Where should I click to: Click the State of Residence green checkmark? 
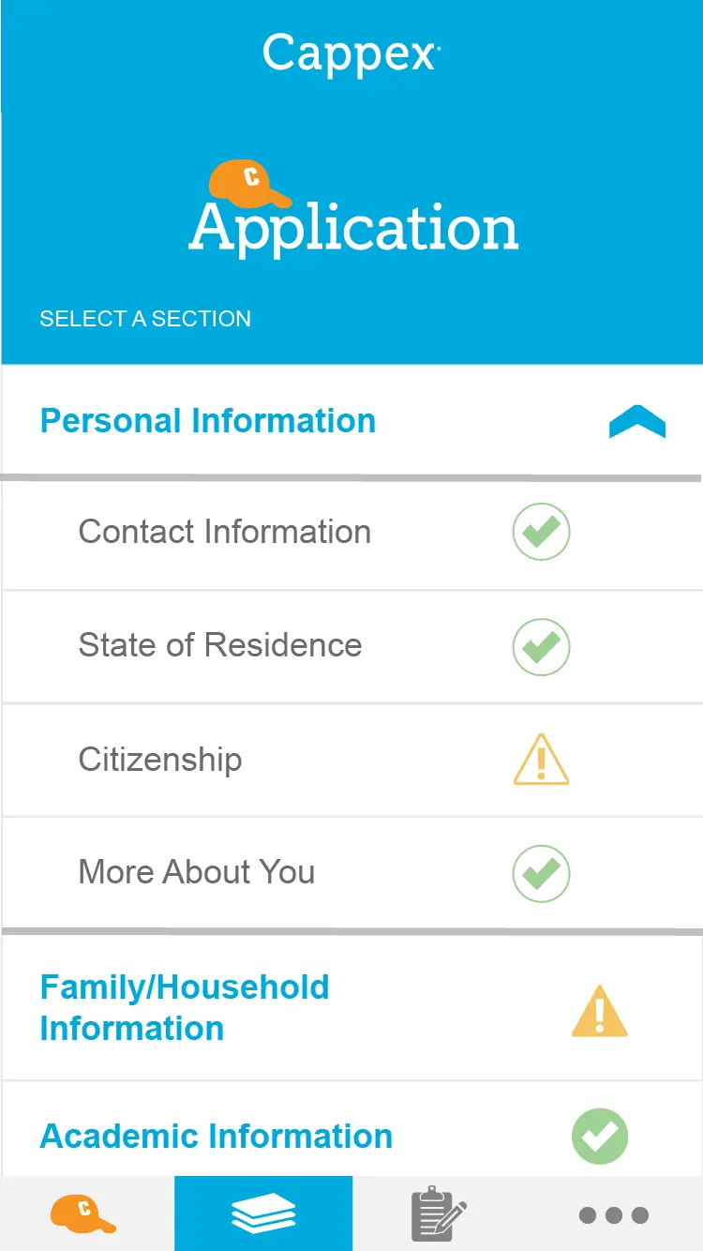(x=541, y=646)
